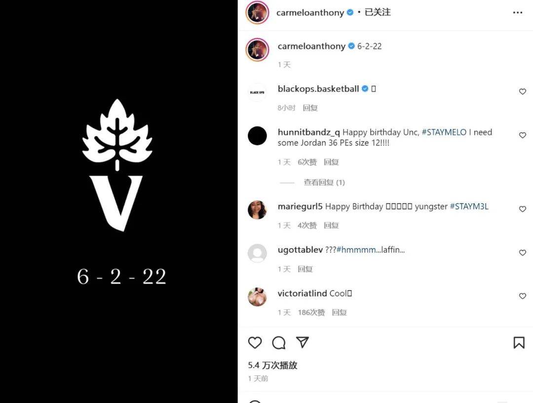Click the #STAYM3L hashtag link
The width and height of the screenshot is (533, 403).
pos(469,207)
